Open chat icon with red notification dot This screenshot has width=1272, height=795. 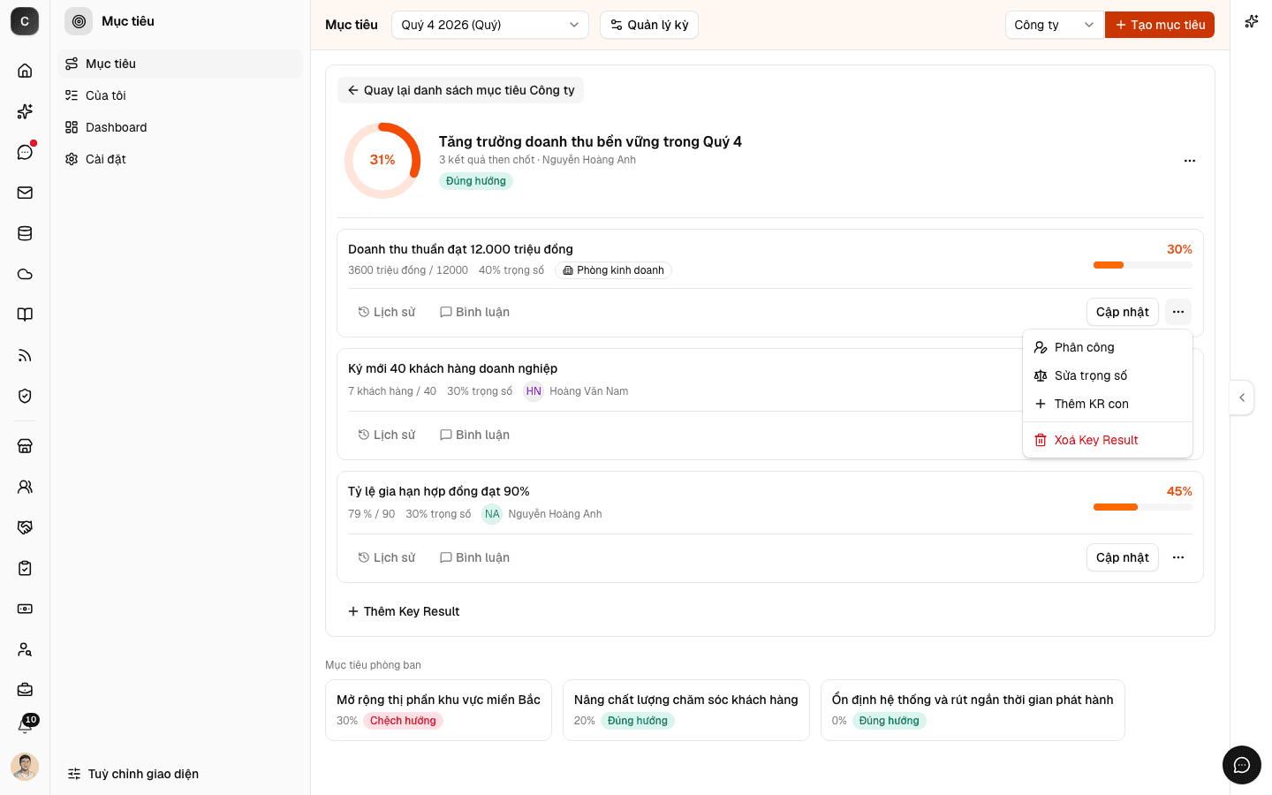[x=25, y=152]
